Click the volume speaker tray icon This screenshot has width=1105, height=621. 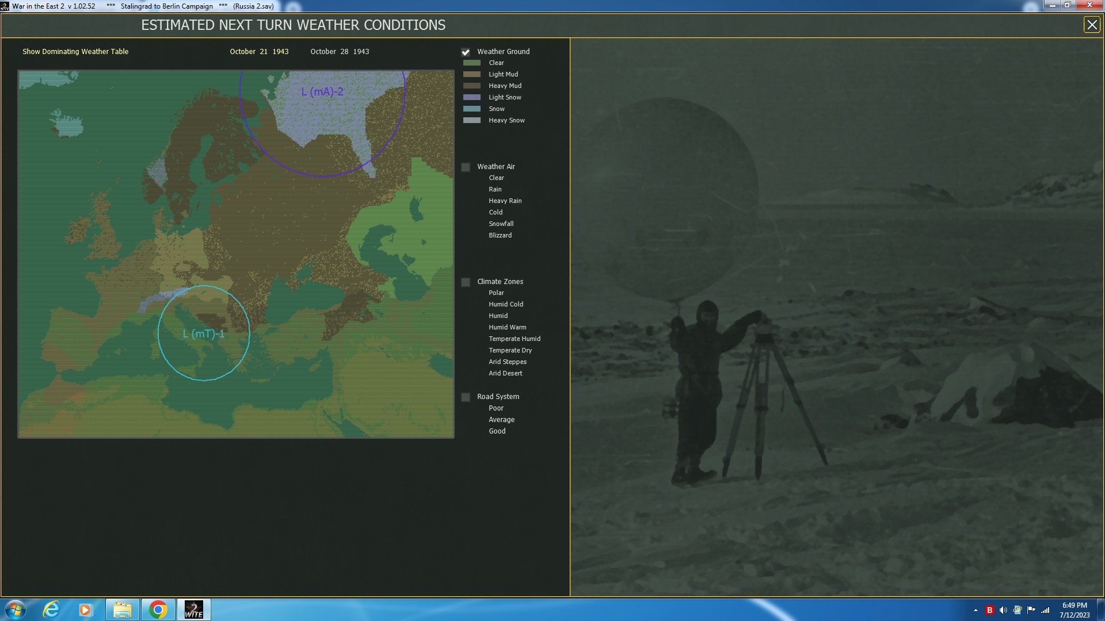[1003, 610]
